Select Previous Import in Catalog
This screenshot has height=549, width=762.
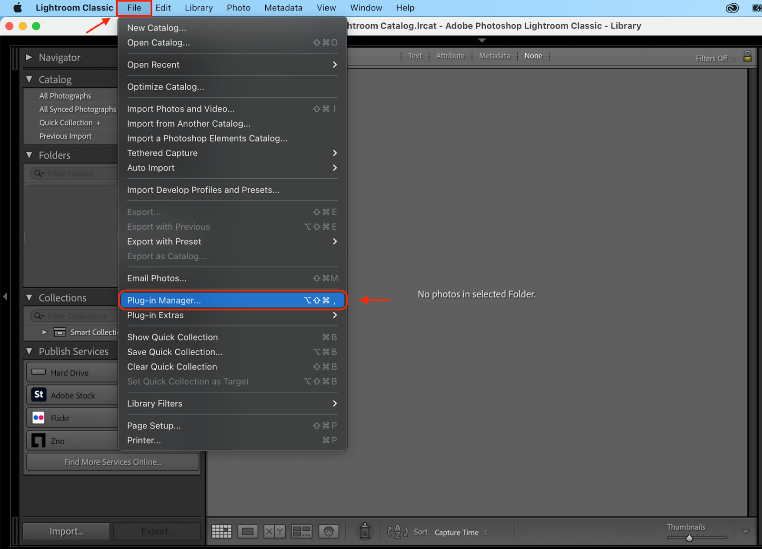tap(65, 136)
